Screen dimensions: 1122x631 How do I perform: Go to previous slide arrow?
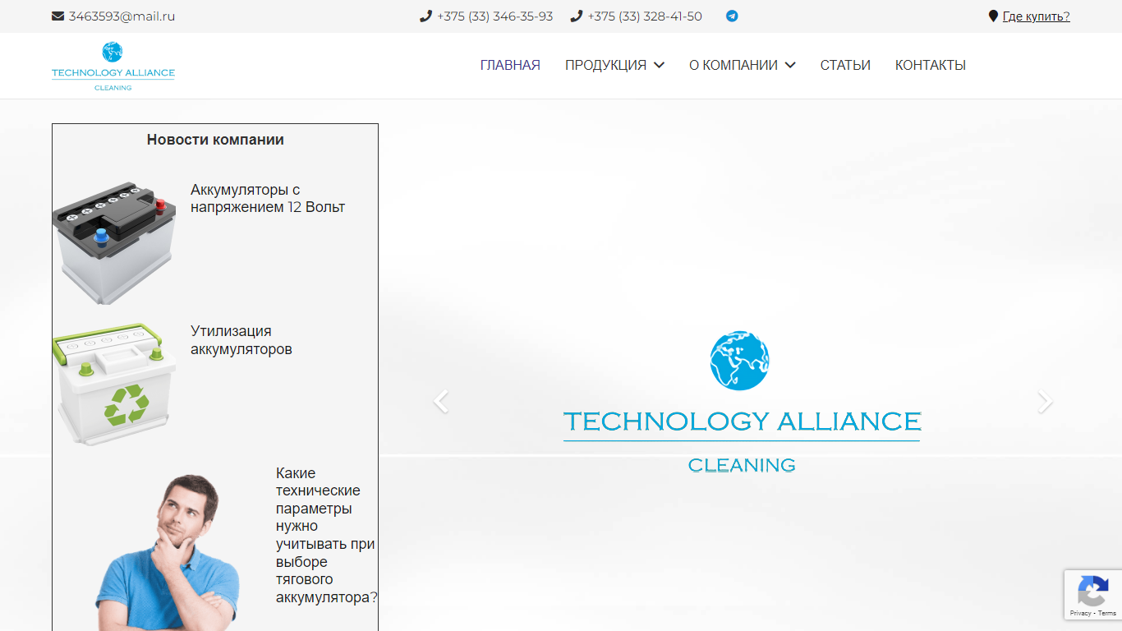[441, 402]
